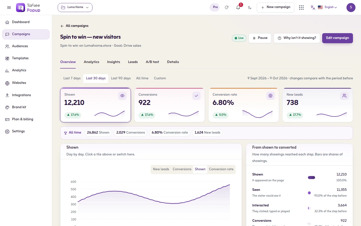361x226 pixels.
Task: Open the apps grid launcher
Action: pyautogui.click(x=301, y=8)
